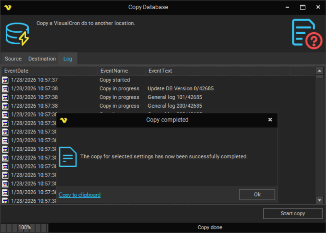The height and width of the screenshot is (233, 326).
Task: Click the icon beside Update DB Version entry
Action: pos(5,88)
